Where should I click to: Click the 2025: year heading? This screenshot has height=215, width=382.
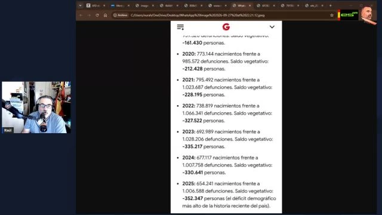[189, 183]
